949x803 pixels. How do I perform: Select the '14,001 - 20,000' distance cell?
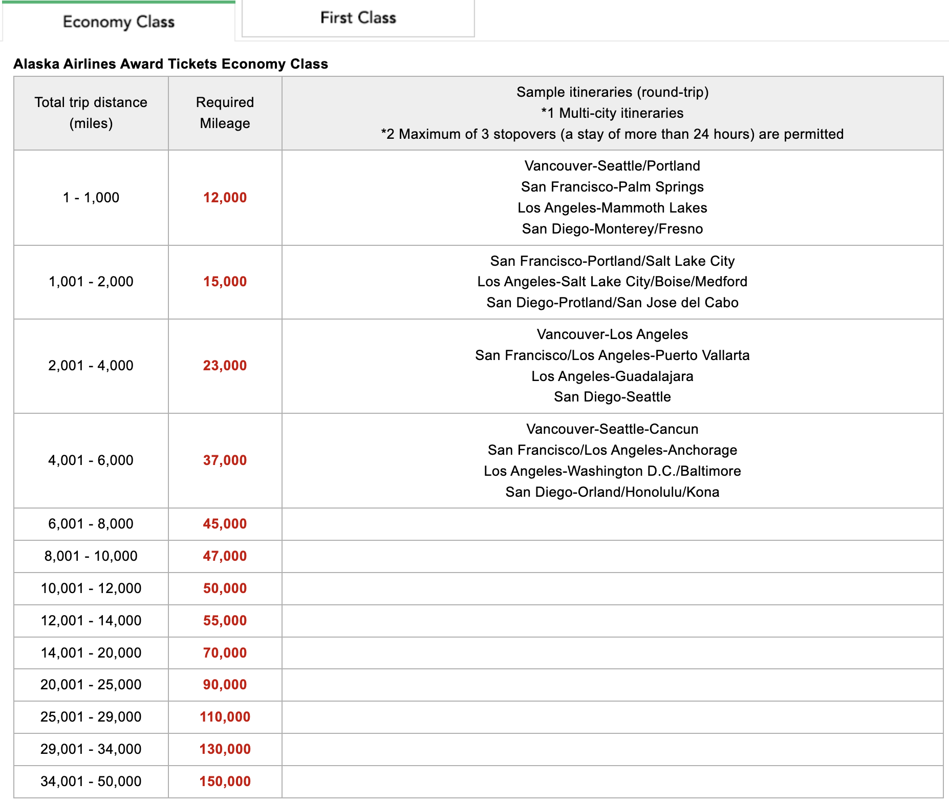click(x=91, y=653)
